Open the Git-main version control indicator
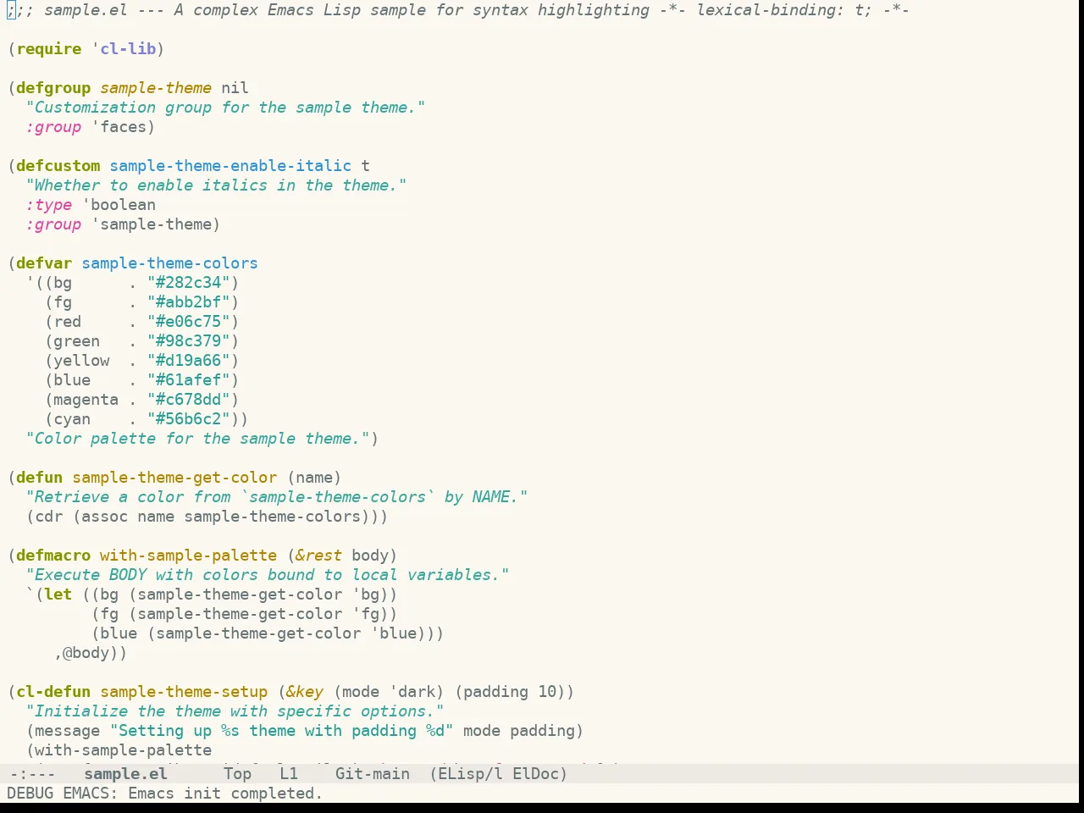1084x813 pixels. [373, 773]
